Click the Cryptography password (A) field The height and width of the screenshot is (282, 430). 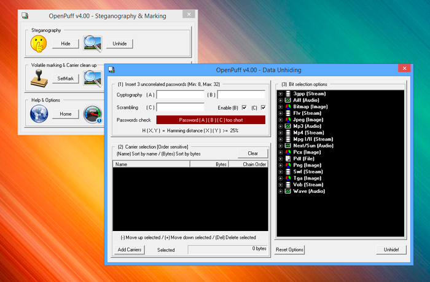(x=180, y=95)
